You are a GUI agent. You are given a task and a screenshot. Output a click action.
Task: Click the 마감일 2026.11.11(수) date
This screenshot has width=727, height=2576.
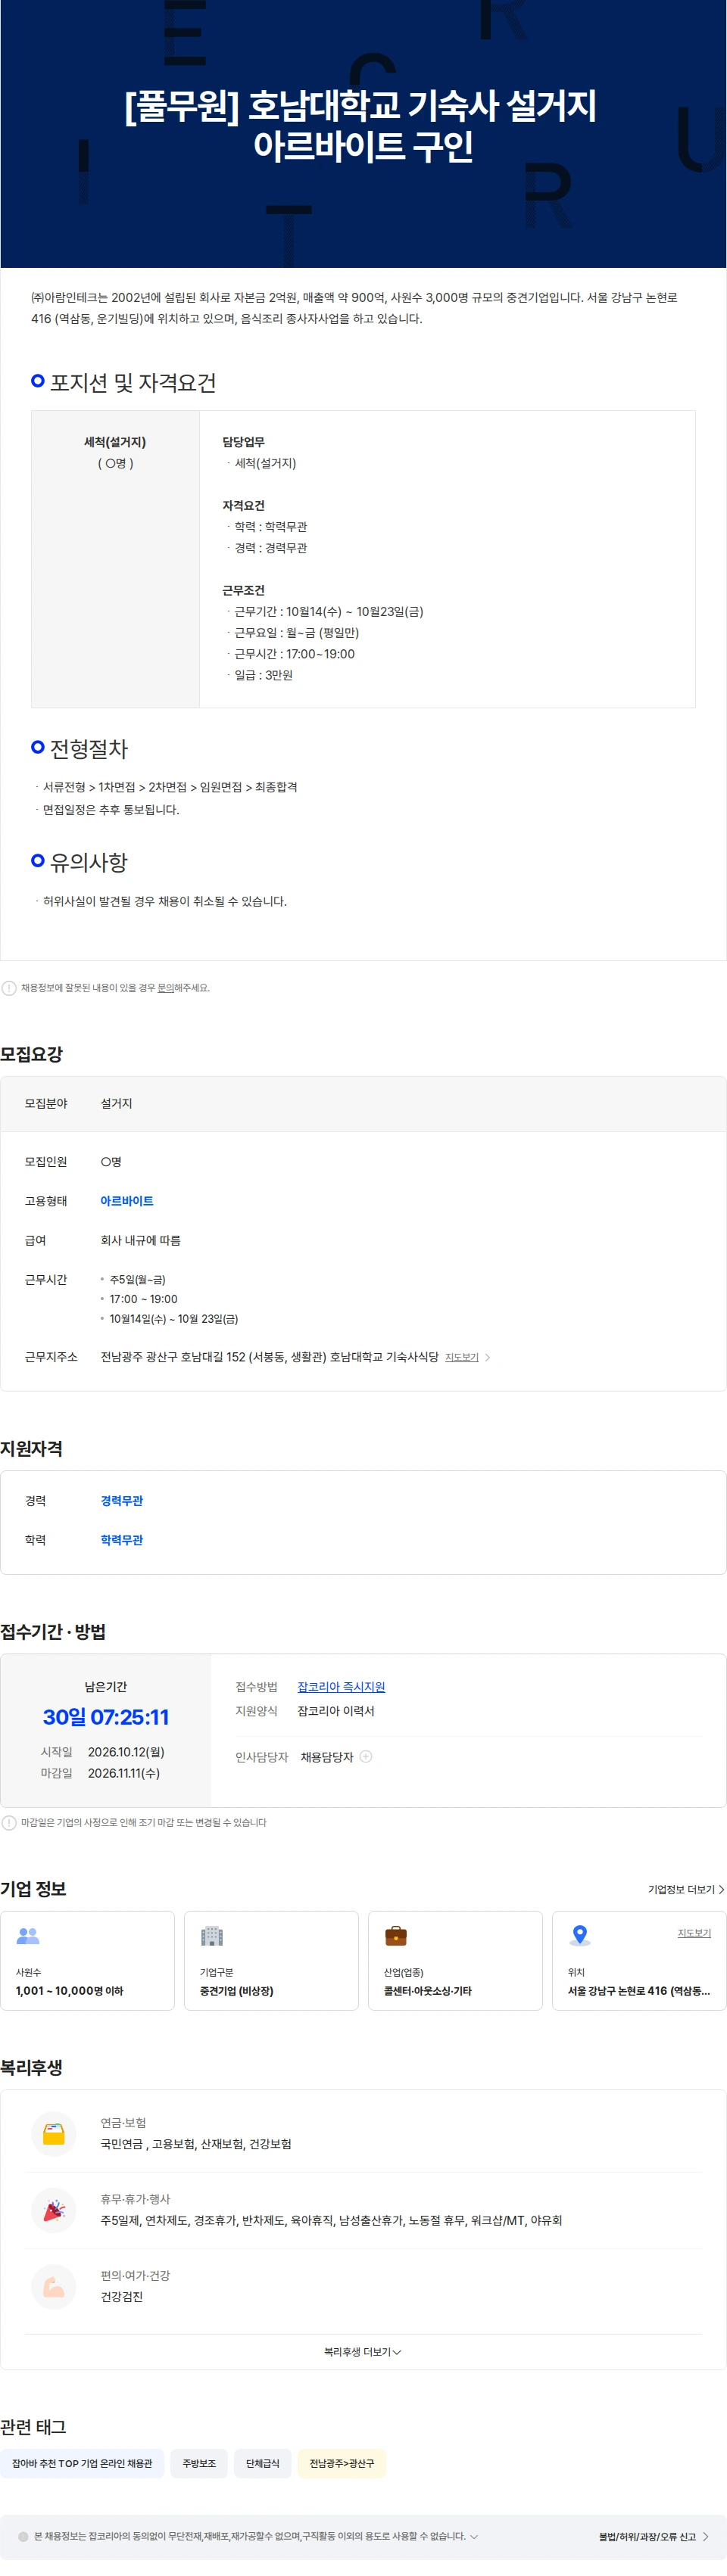(x=123, y=1773)
